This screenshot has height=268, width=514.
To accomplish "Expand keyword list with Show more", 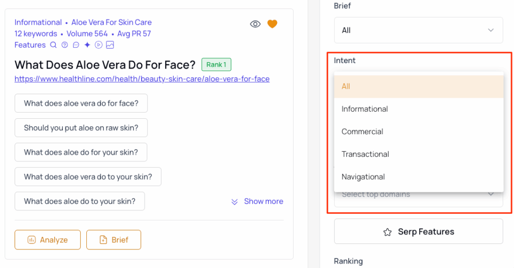I will point(257,201).
